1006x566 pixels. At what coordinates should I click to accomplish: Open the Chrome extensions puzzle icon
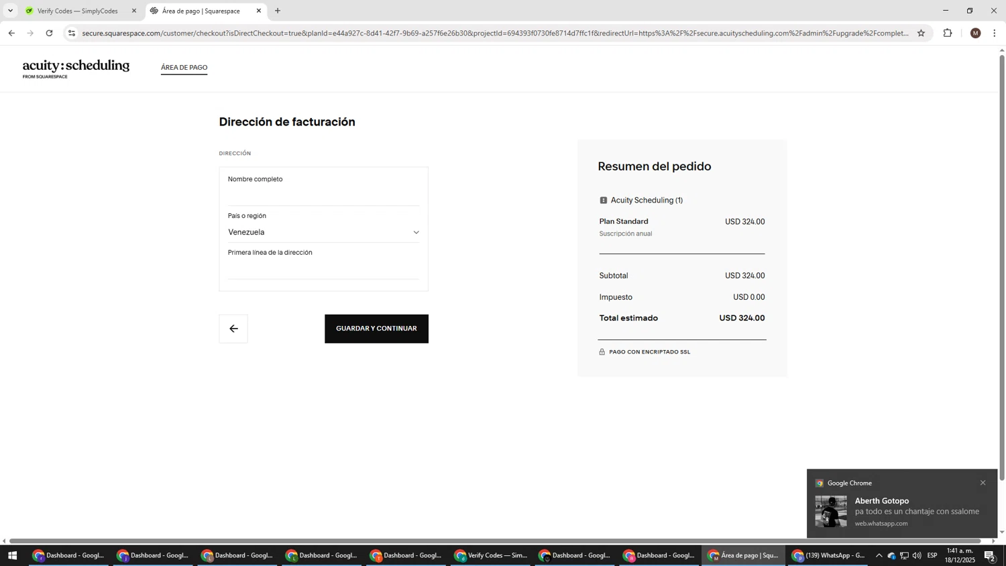coord(948,33)
